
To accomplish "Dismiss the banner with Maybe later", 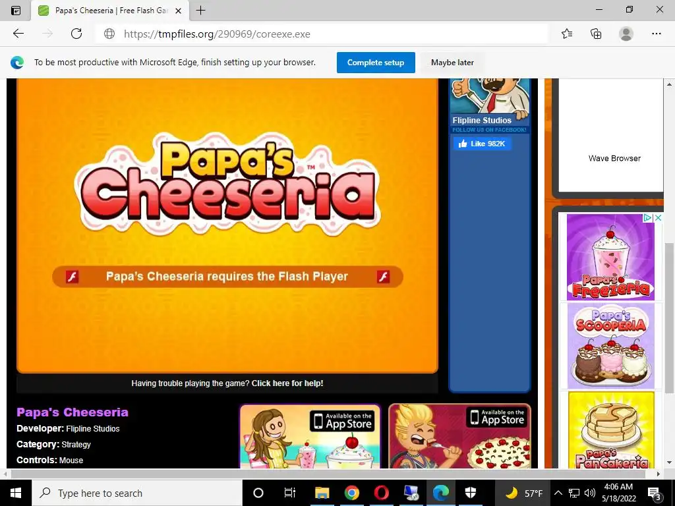I will (x=452, y=63).
